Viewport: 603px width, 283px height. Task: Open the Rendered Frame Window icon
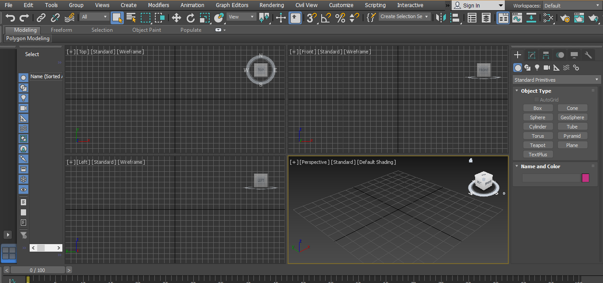click(x=579, y=18)
